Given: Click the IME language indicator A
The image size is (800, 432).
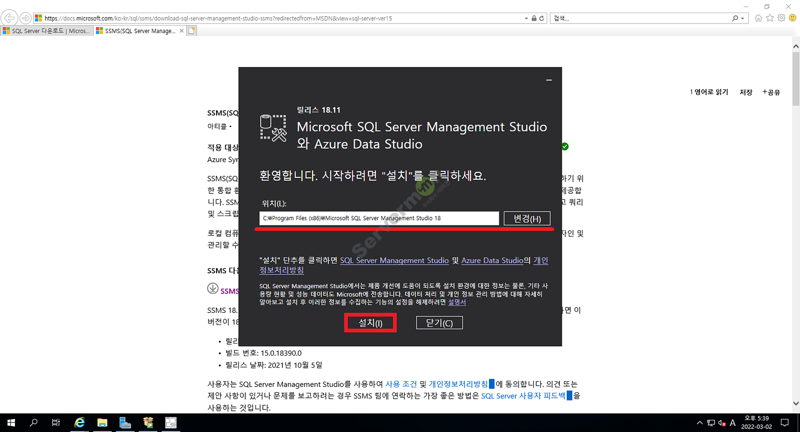Looking at the screenshot, I should (x=733, y=423).
